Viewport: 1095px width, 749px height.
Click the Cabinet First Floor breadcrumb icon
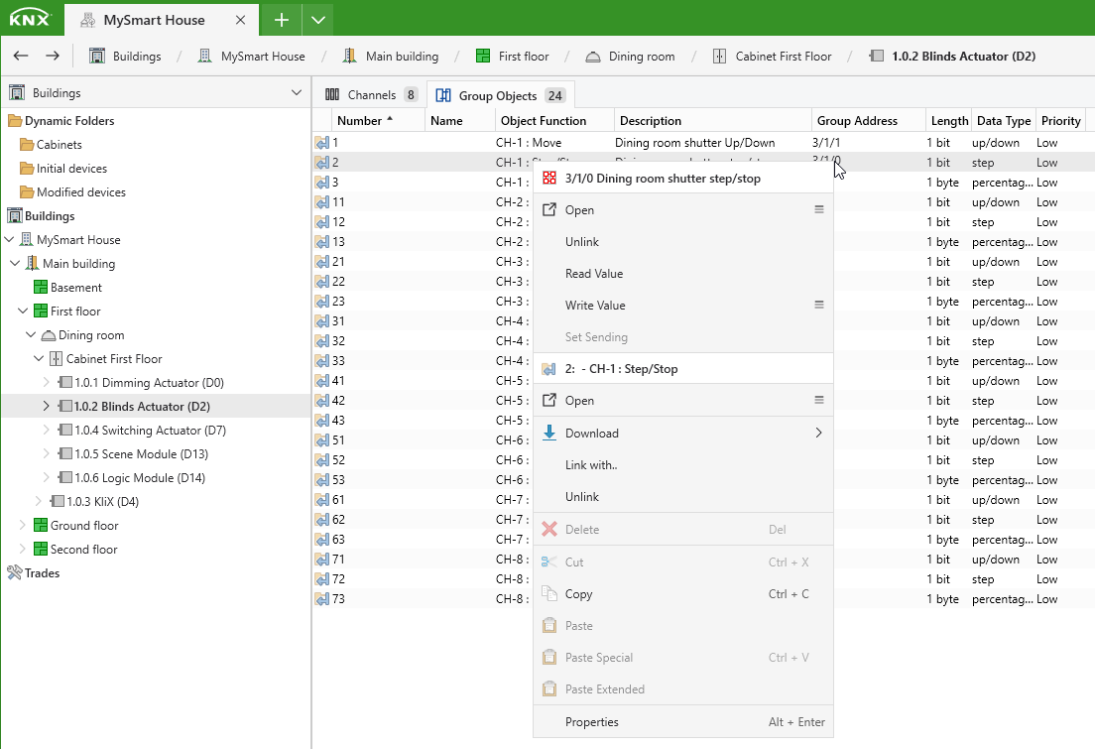click(x=719, y=56)
